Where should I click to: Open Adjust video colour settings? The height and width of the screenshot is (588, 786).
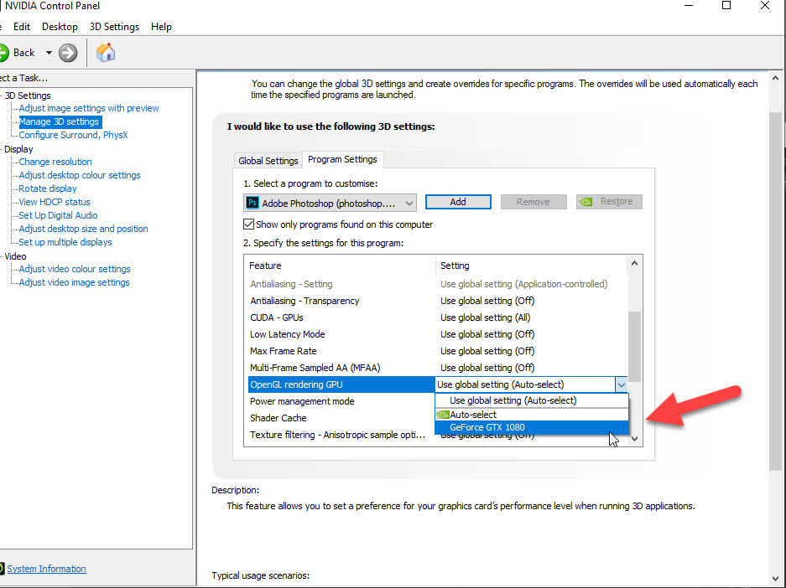tap(74, 269)
